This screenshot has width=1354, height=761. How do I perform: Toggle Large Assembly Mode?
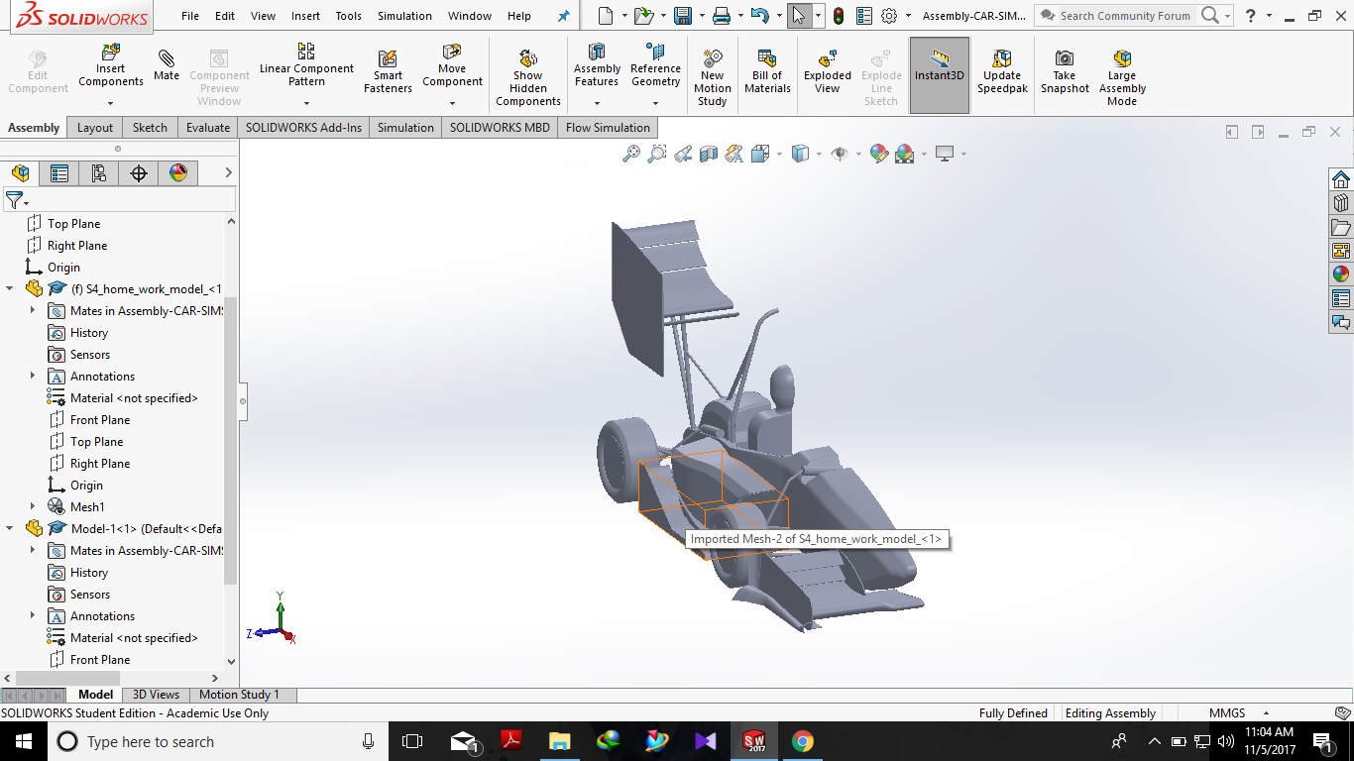[1122, 58]
